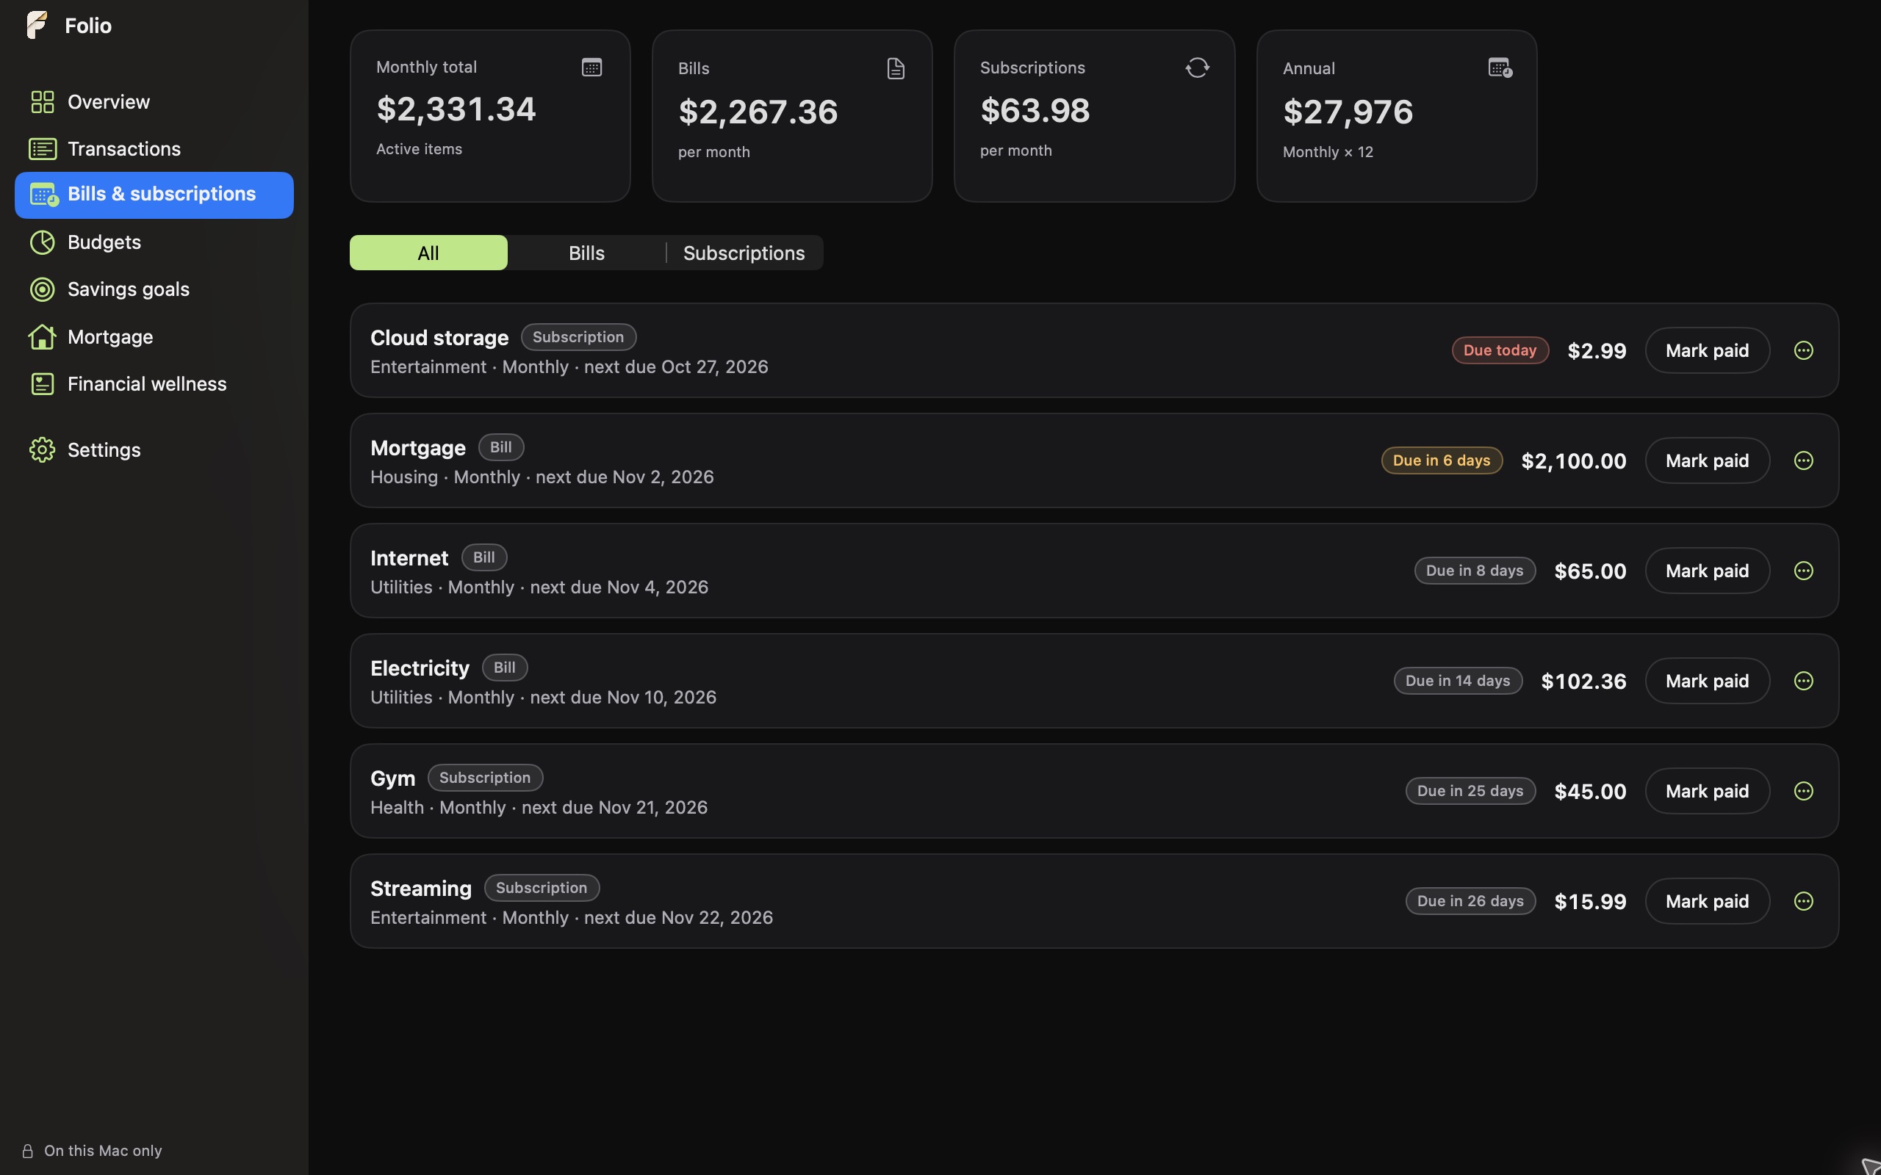
Task: Click the calendar icon on Monthly total card
Action: click(x=591, y=68)
